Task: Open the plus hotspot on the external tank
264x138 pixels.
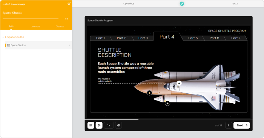Action: 149,93
